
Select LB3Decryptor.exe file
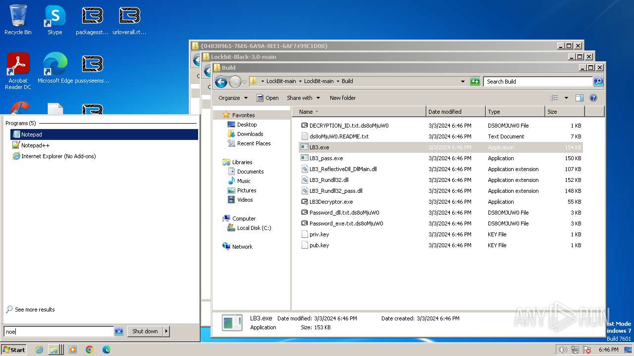tap(331, 202)
